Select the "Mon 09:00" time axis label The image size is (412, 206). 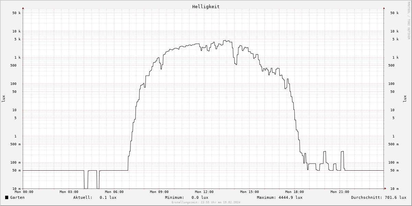[159, 192]
